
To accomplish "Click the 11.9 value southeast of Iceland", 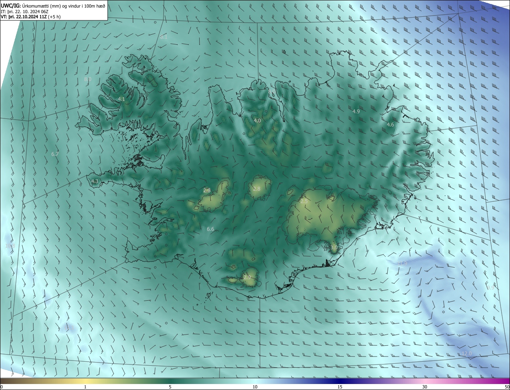I will coord(402,263).
